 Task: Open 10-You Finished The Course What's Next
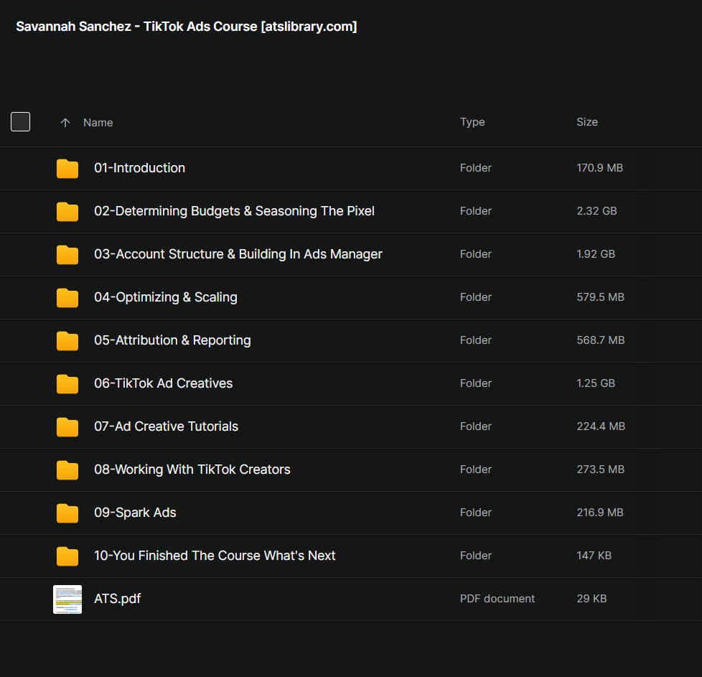pyautogui.click(x=215, y=556)
